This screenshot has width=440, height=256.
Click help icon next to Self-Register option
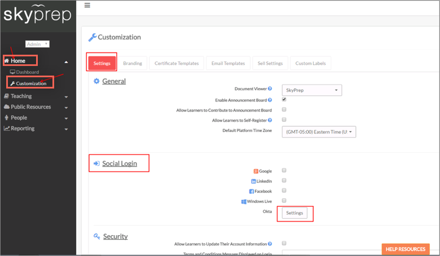point(270,120)
